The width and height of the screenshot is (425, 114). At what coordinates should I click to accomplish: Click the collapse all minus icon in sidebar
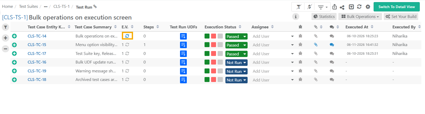pyautogui.click(x=5, y=49)
